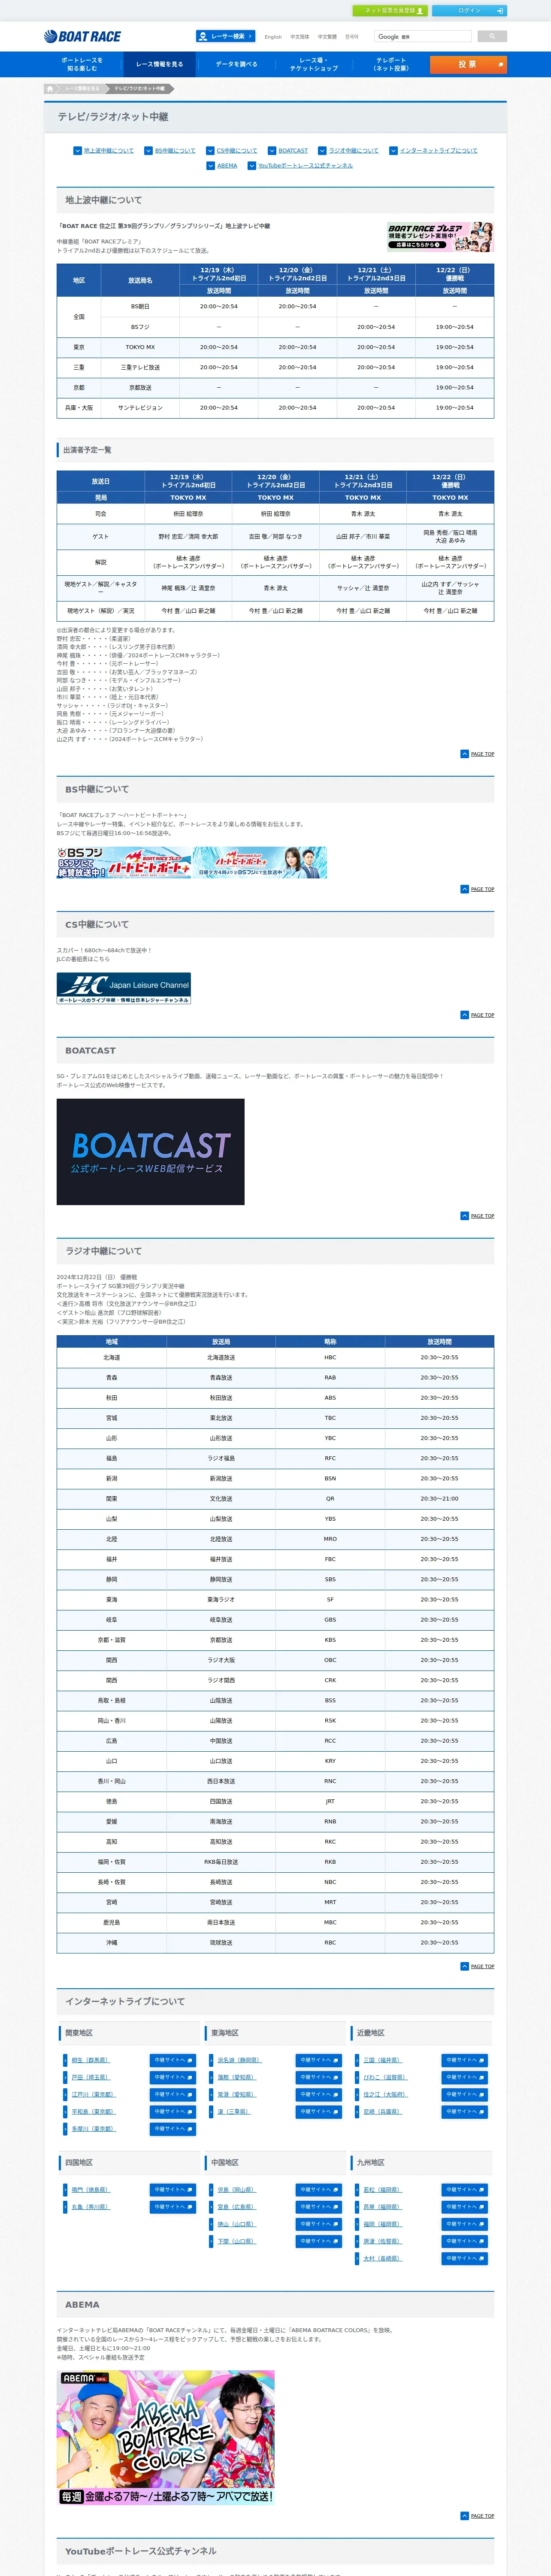
Task: Click 中継サイトへ button for 若松(福岡県)
Action: click(465, 2190)
